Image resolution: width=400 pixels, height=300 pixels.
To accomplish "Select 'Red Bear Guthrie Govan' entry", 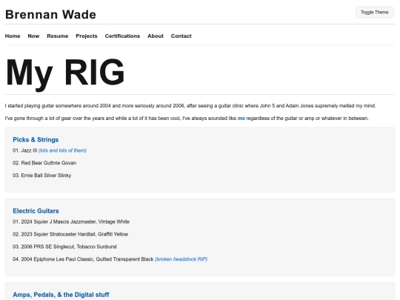I will coord(44,163).
